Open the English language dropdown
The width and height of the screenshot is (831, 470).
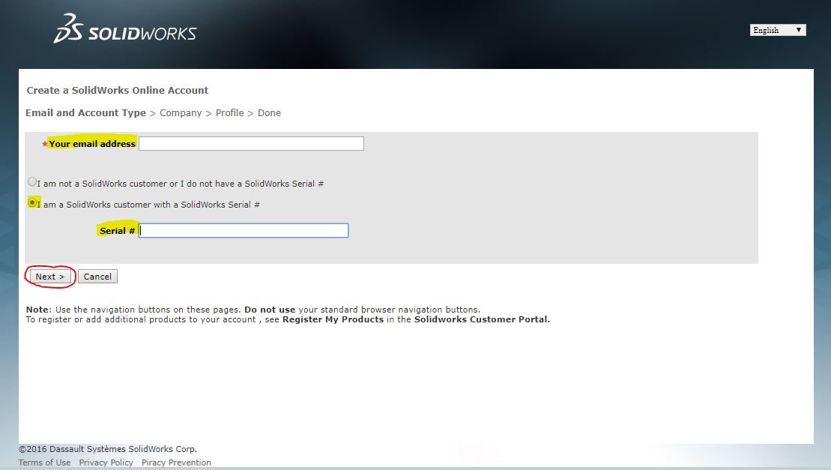[778, 30]
